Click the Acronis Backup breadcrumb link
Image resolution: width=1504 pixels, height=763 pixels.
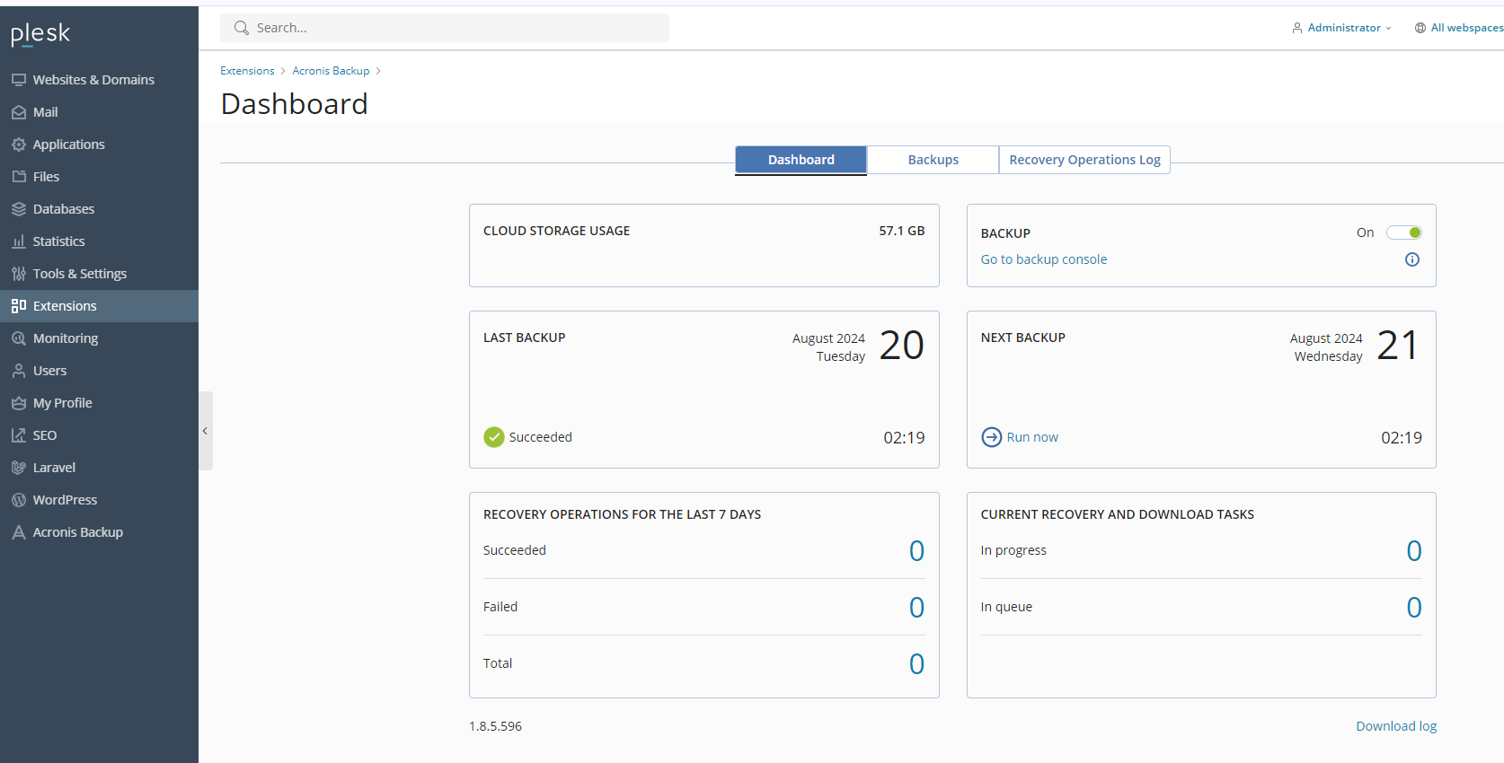(331, 71)
